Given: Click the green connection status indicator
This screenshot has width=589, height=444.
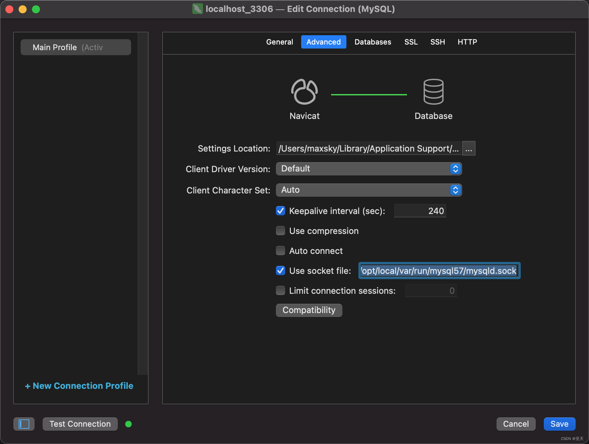Looking at the screenshot, I should (x=128, y=424).
